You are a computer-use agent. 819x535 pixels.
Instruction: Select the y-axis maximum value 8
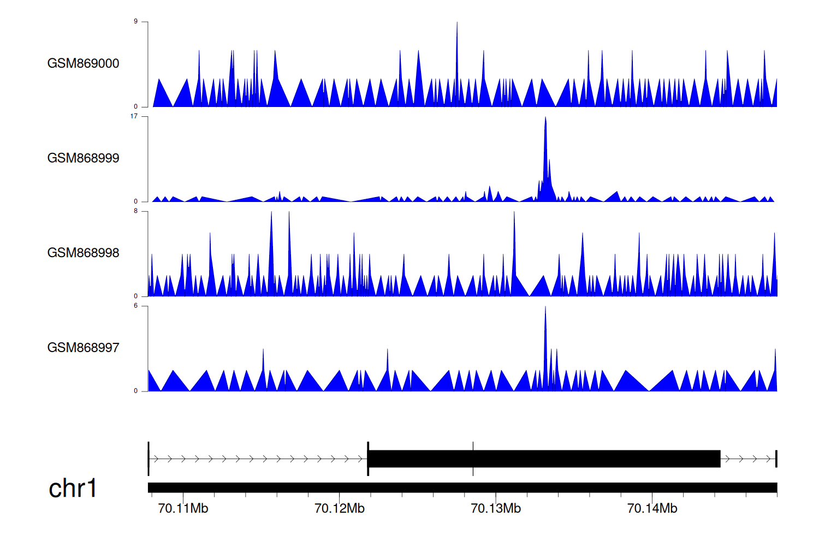coord(135,211)
